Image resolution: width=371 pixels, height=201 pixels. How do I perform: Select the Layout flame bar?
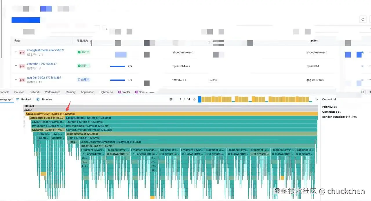(x=170, y=110)
